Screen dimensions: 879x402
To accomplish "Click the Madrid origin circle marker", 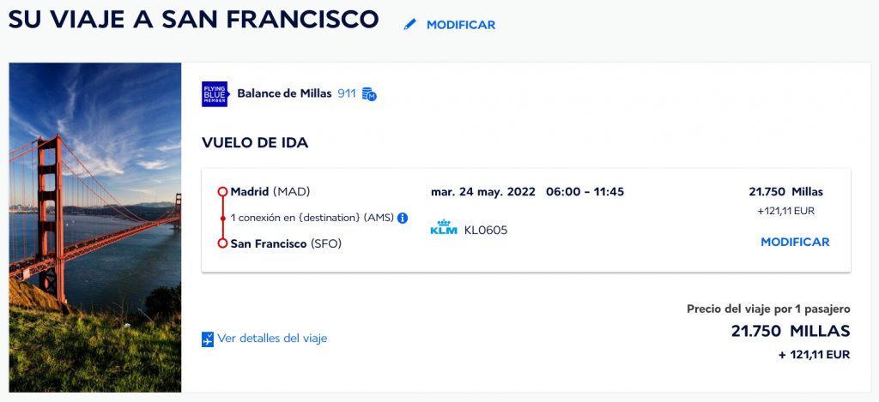I will pos(222,192).
